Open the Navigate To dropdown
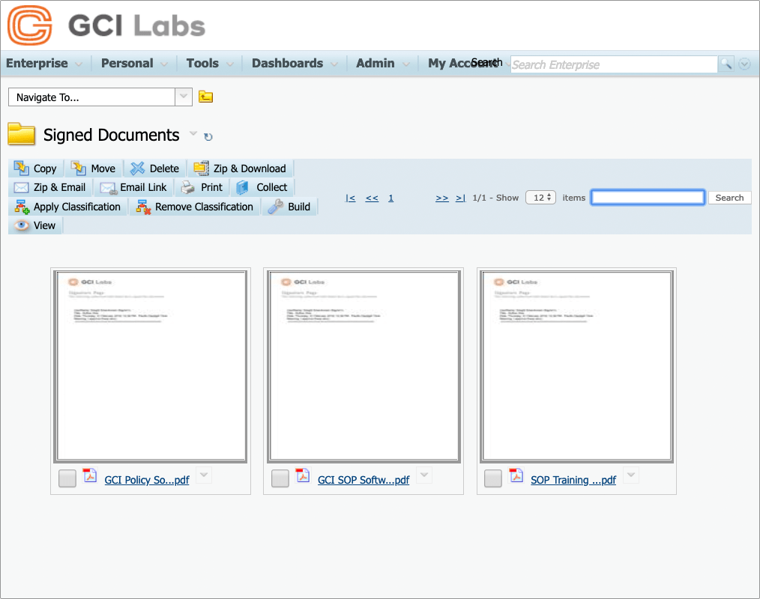The width and height of the screenshot is (760, 599). click(183, 97)
